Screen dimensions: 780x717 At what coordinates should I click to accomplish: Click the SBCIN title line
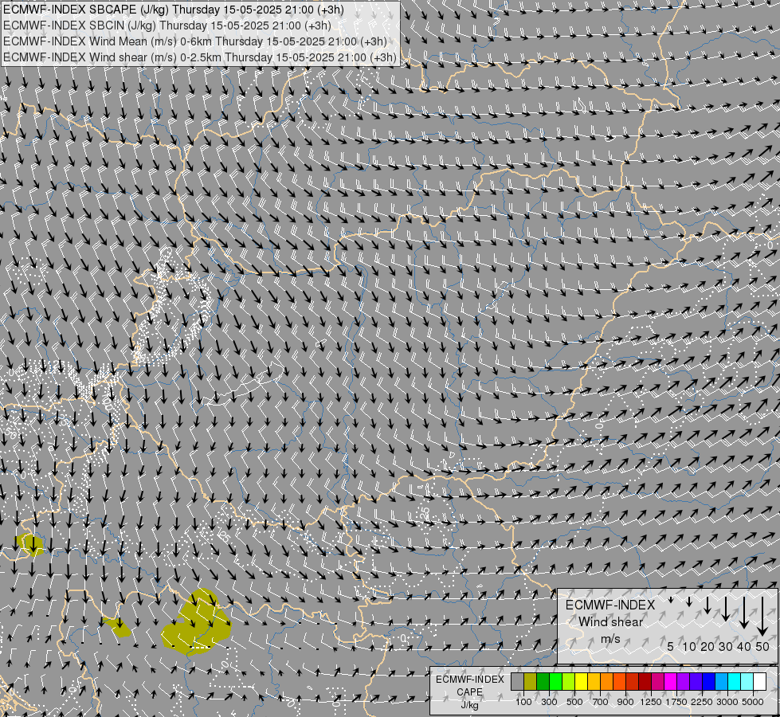[x=167, y=25]
